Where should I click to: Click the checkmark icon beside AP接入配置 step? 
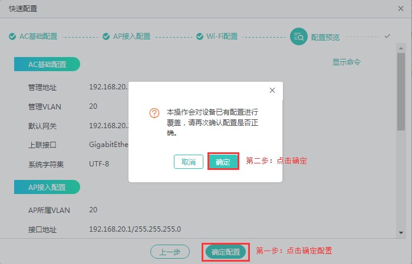pos(106,36)
